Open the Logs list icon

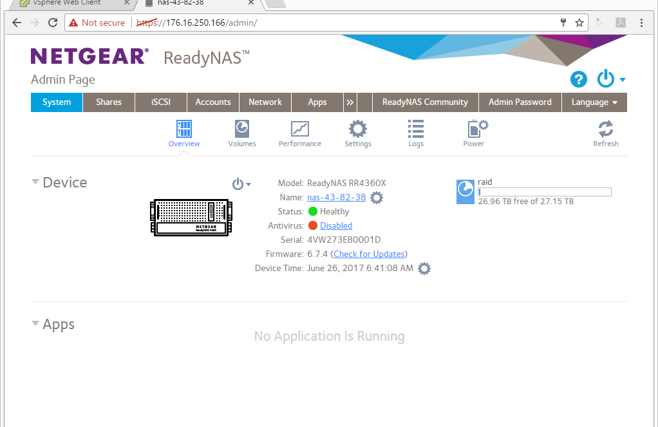pos(415,129)
